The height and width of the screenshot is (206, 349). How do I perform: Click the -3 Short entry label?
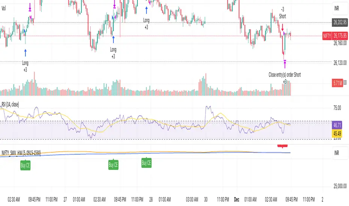point(282,13)
